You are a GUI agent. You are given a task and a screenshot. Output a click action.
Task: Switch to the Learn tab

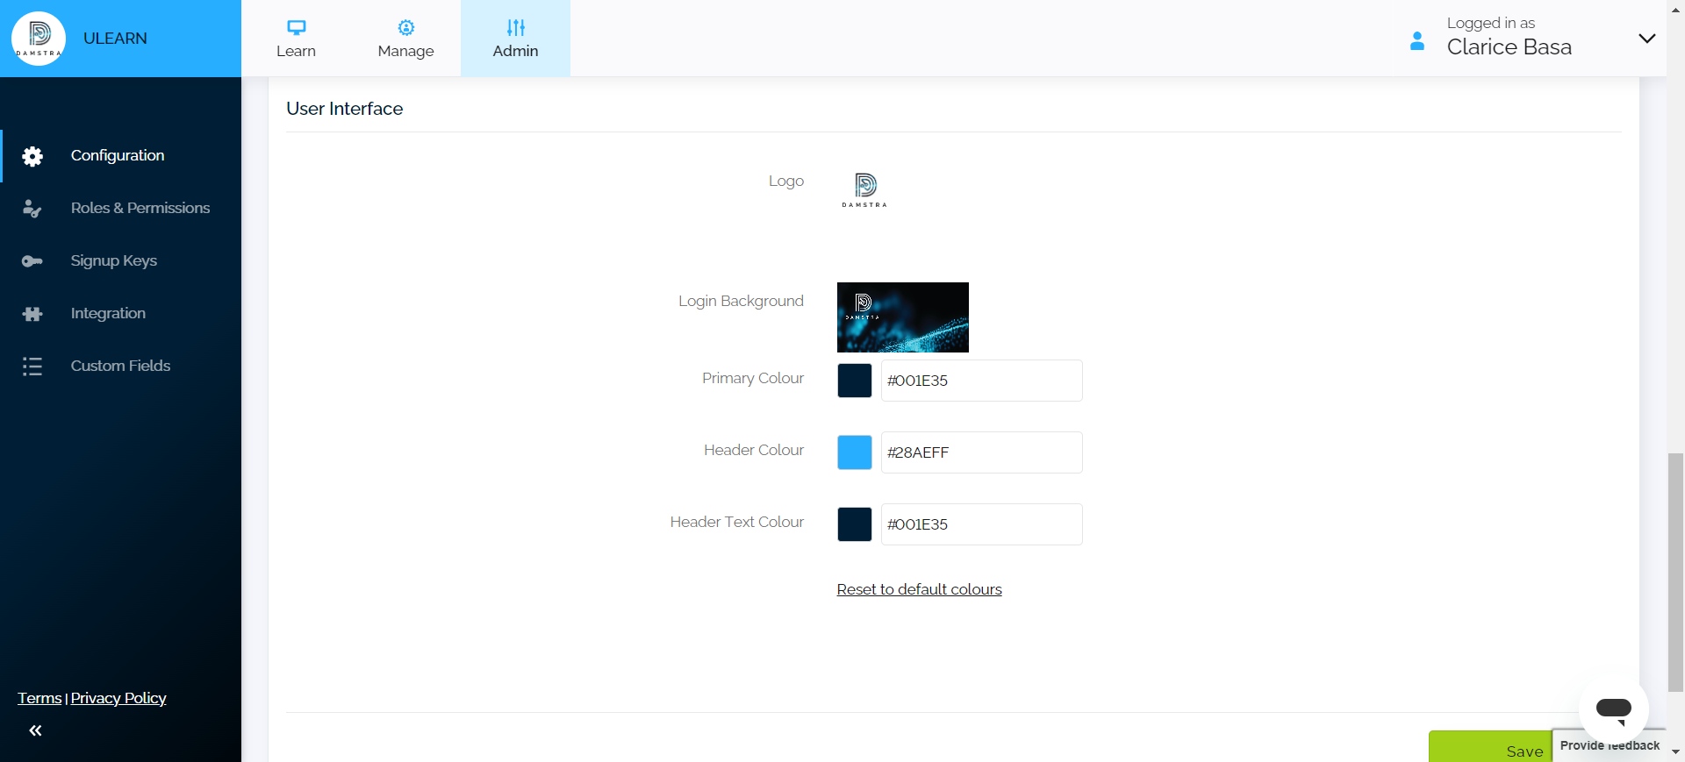tap(296, 39)
